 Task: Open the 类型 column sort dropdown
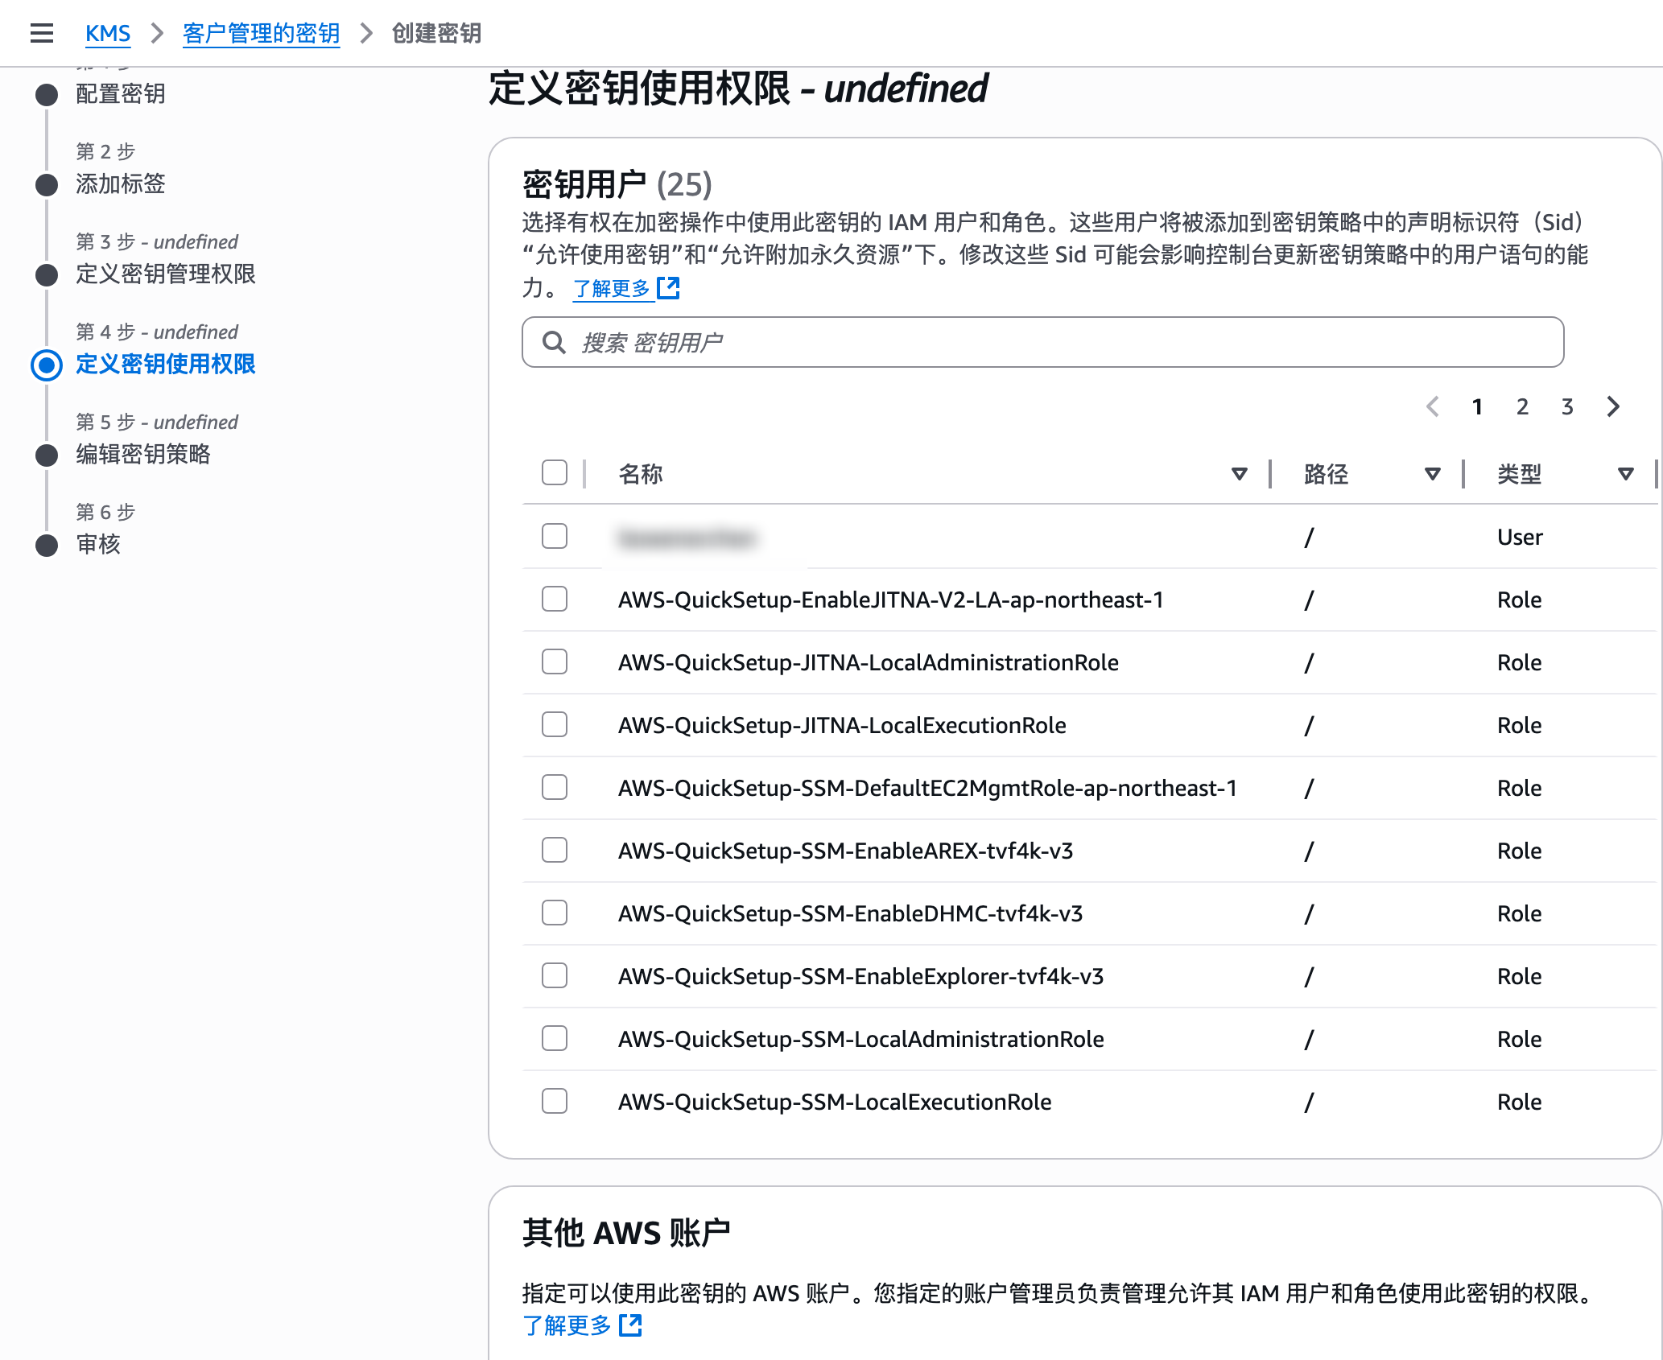click(1626, 473)
